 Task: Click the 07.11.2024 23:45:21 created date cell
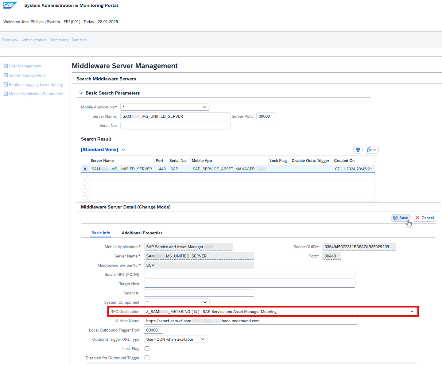coord(354,169)
